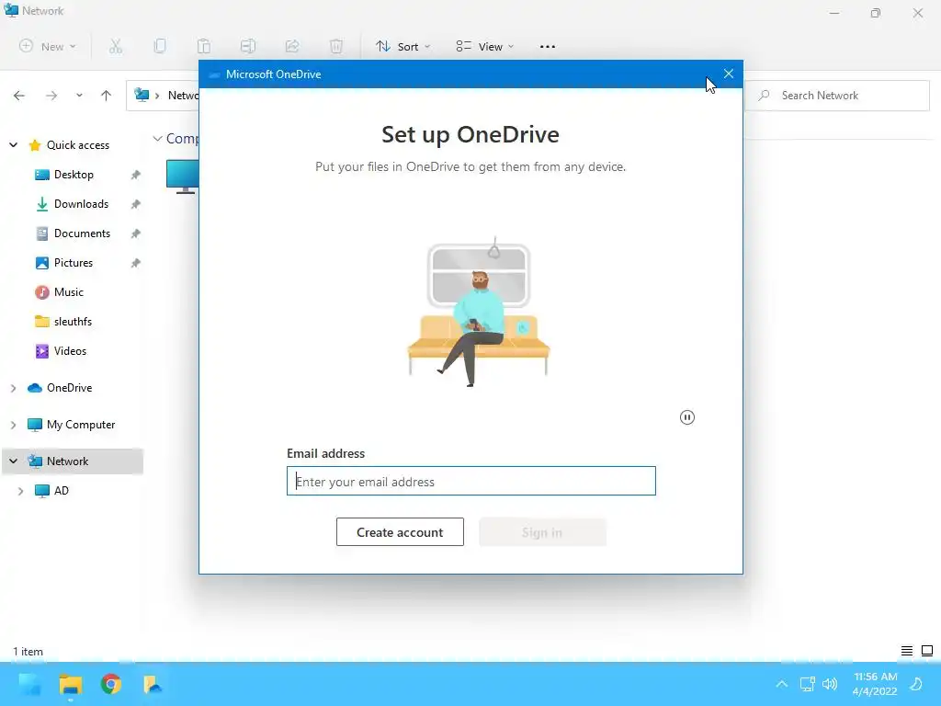Open File Explorer from the taskbar
Viewport: 941px width, 706px height.
click(x=70, y=684)
